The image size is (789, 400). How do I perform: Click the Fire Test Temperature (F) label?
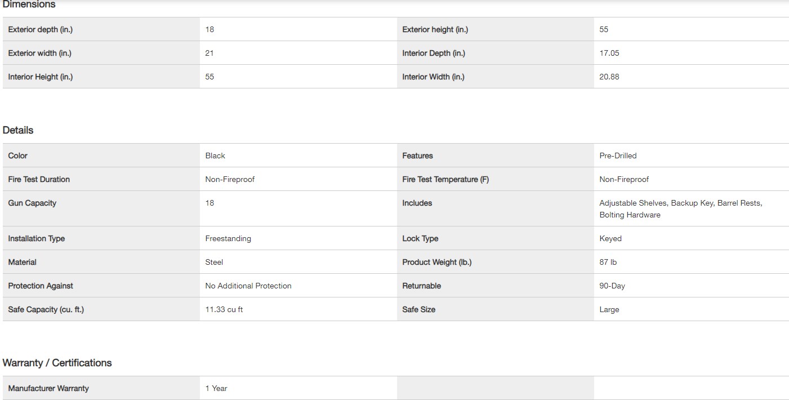[x=445, y=179]
